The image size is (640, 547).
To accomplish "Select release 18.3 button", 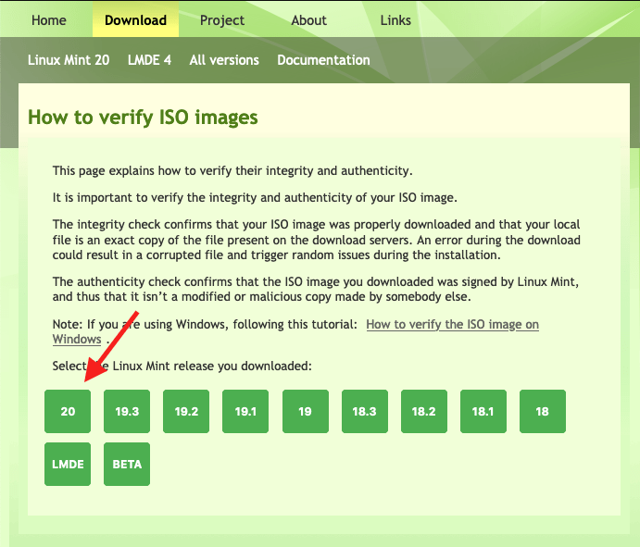I will tap(365, 411).
